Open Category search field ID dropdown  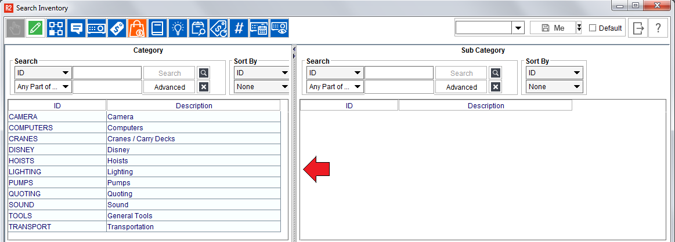coord(43,73)
